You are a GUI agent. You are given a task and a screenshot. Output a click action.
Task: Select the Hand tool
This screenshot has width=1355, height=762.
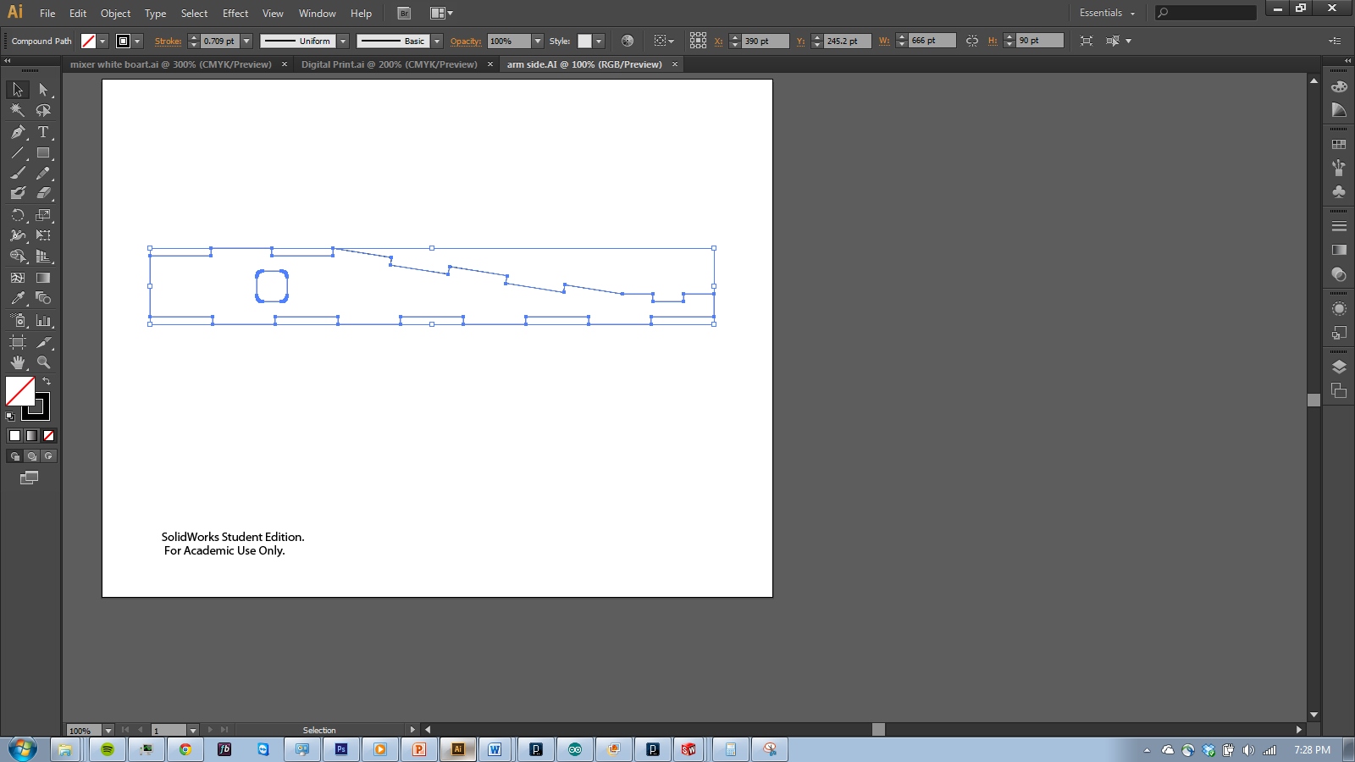pyautogui.click(x=18, y=362)
